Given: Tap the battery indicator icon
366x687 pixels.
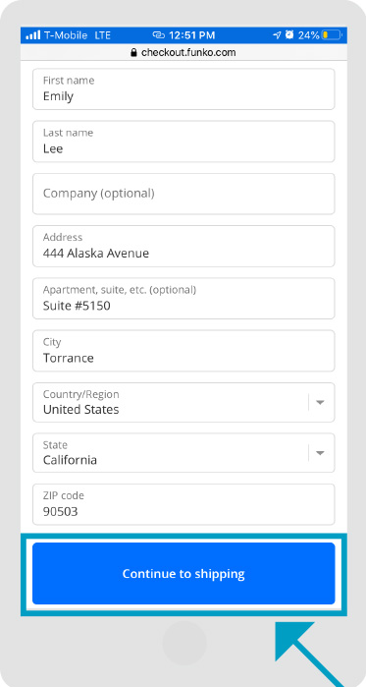Looking at the screenshot, I should (332, 35).
